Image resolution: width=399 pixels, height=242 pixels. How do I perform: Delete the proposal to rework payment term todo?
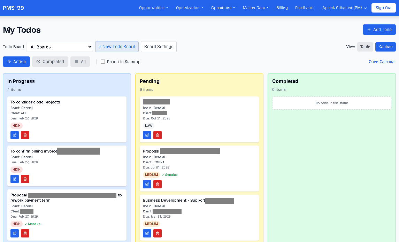25,233
